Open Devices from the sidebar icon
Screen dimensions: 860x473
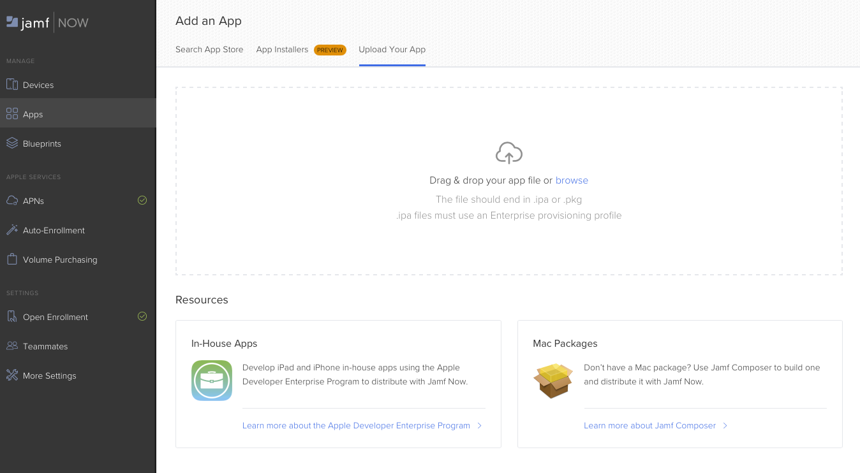(12, 85)
